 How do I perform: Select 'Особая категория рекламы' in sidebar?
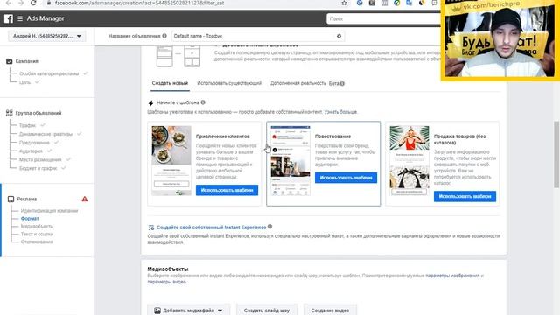(49, 73)
